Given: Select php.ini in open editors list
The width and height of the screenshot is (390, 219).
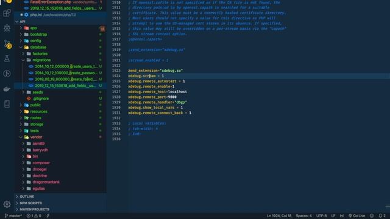Looking at the screenshot, I should (x=60, y=15).
